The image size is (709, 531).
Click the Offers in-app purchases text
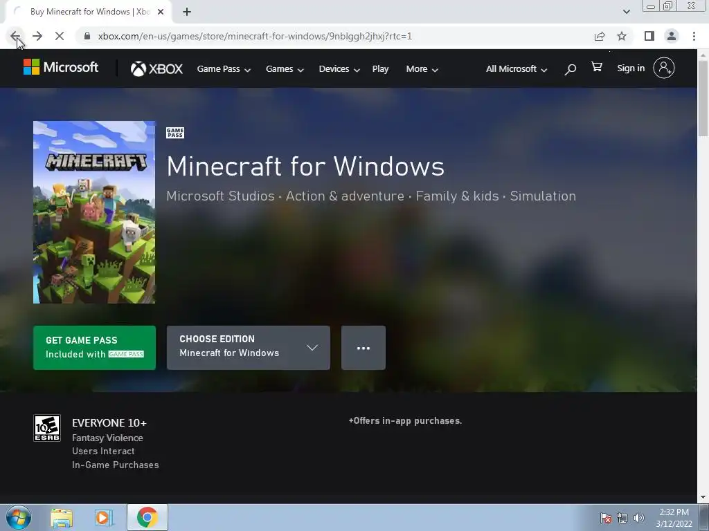pyautogui.click(x=405, y=421)
